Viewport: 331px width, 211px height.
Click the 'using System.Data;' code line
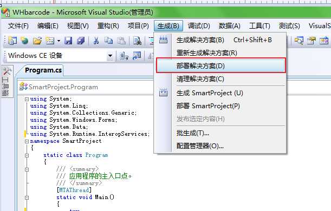(59, 127)
